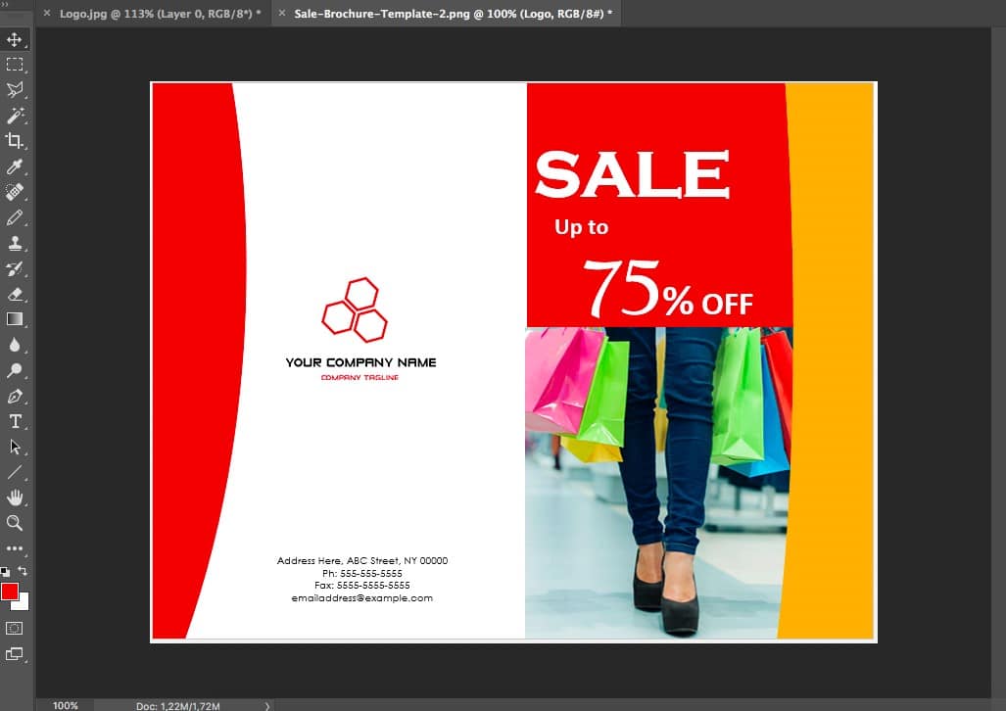The height and width of the screenshot is (711, 1006).
Task: Open the red foreground color swatch
Action: point(10,592)
